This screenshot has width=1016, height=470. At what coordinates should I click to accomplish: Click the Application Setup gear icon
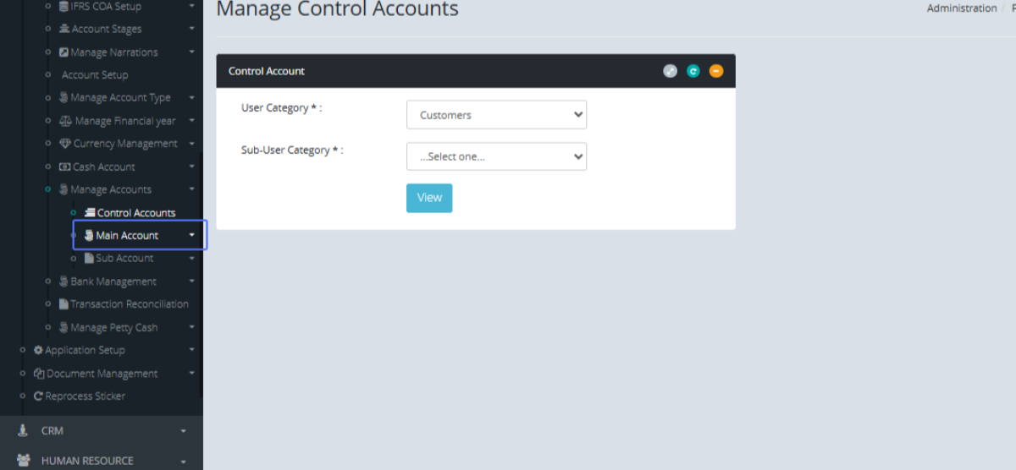(38, 350)
